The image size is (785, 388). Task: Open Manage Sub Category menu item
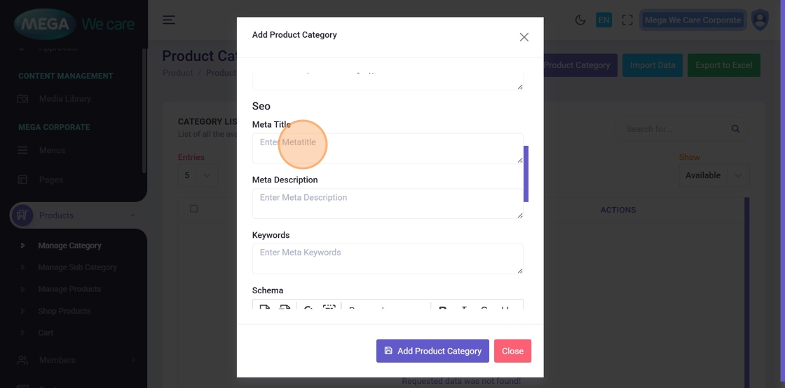pyautogui.click(x=78, y=267)
